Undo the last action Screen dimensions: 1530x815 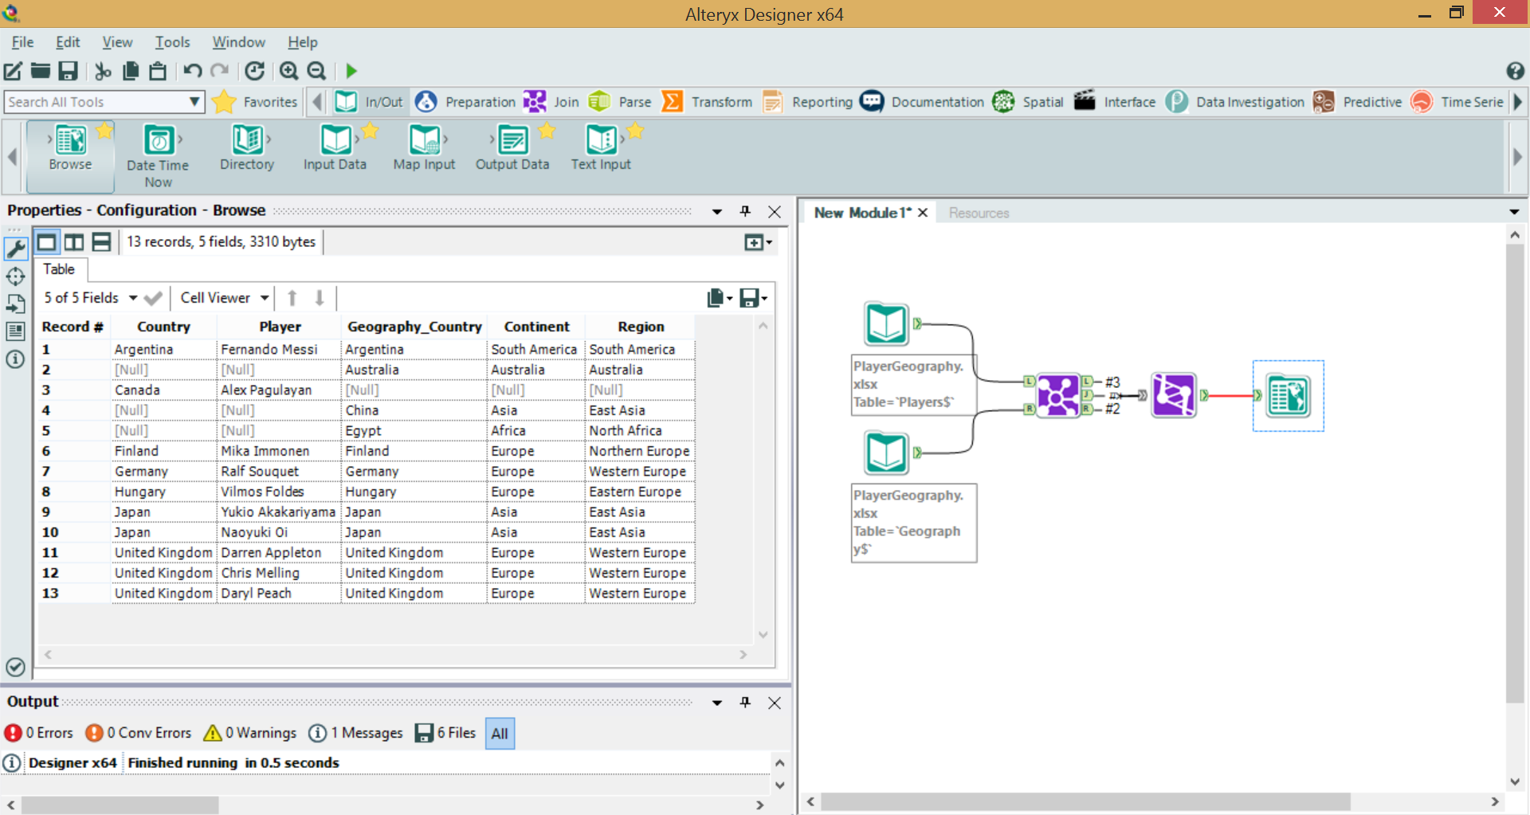pos(192,71)
